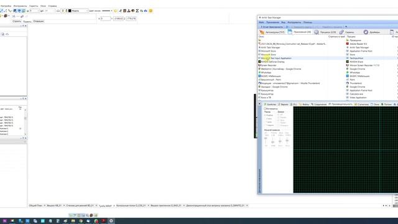
Task: Select the NVIDIA GeForce Overlay window row
Action: (272, 62)
